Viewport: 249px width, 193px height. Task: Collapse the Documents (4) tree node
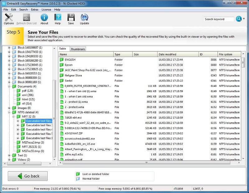tap(9, 87)
